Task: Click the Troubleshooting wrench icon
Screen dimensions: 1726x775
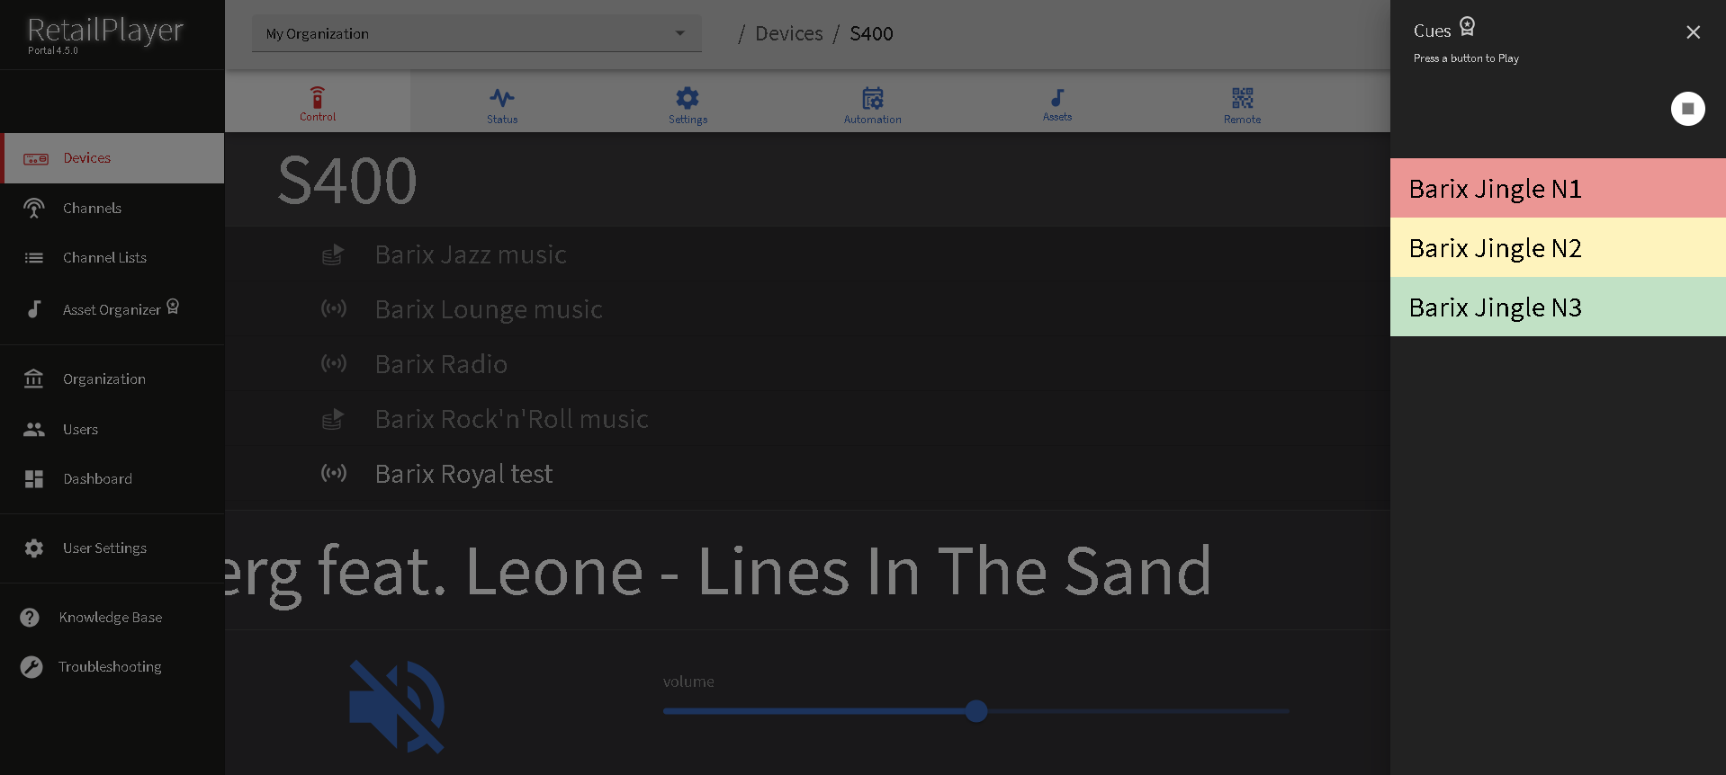Action: [31, 667]
